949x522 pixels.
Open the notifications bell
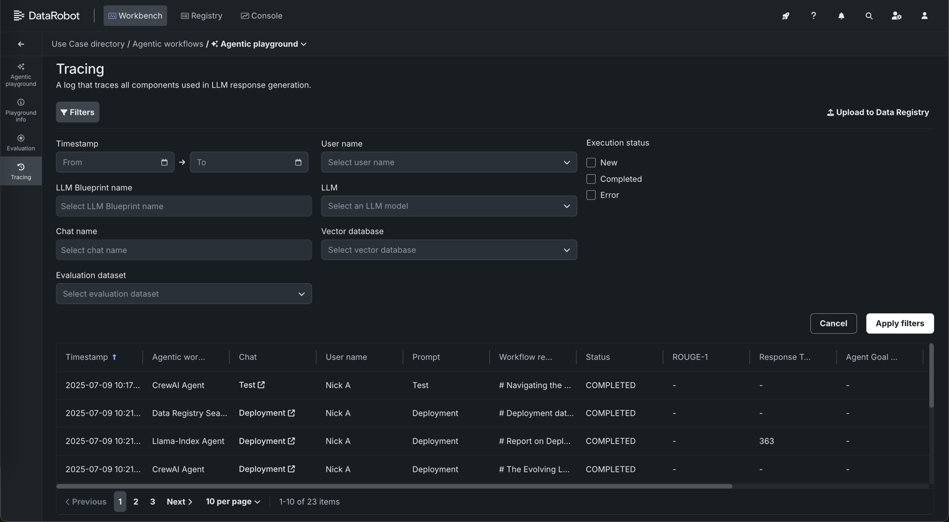841,16
